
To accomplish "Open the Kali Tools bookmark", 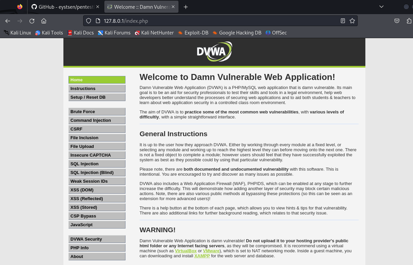I will point(49,33).
